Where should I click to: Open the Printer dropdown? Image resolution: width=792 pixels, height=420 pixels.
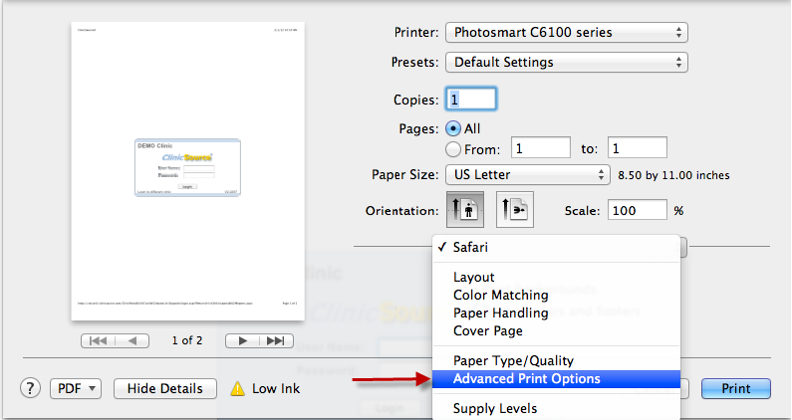pos(567,33)
